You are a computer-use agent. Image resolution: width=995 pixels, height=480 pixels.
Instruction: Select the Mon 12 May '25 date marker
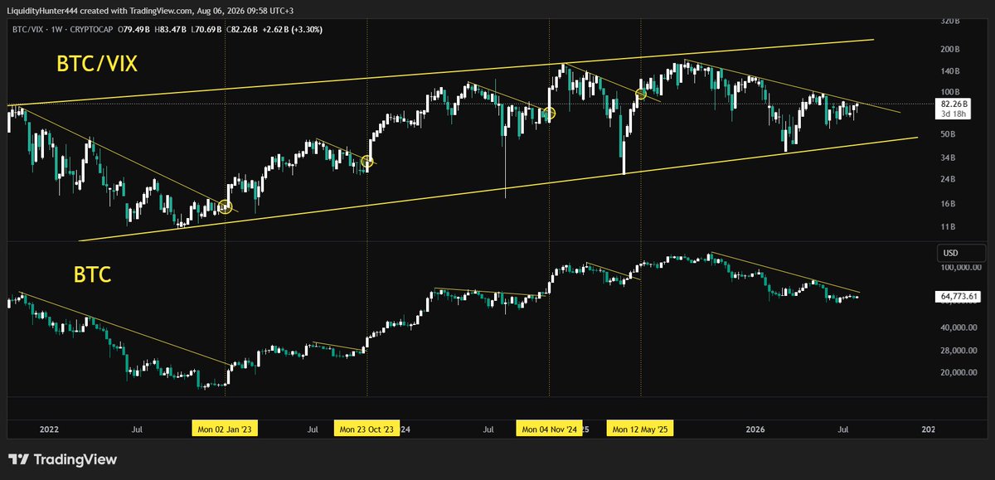pos(641,429)
